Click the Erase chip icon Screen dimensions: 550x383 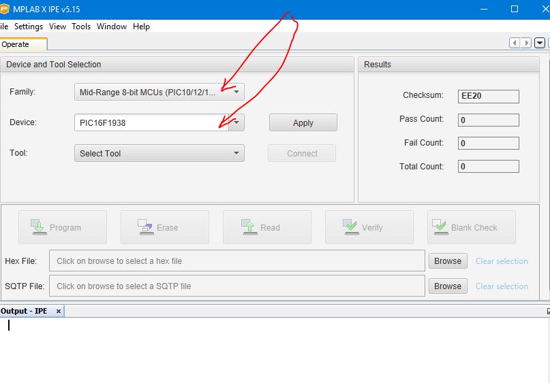click(x=145, y=227)
